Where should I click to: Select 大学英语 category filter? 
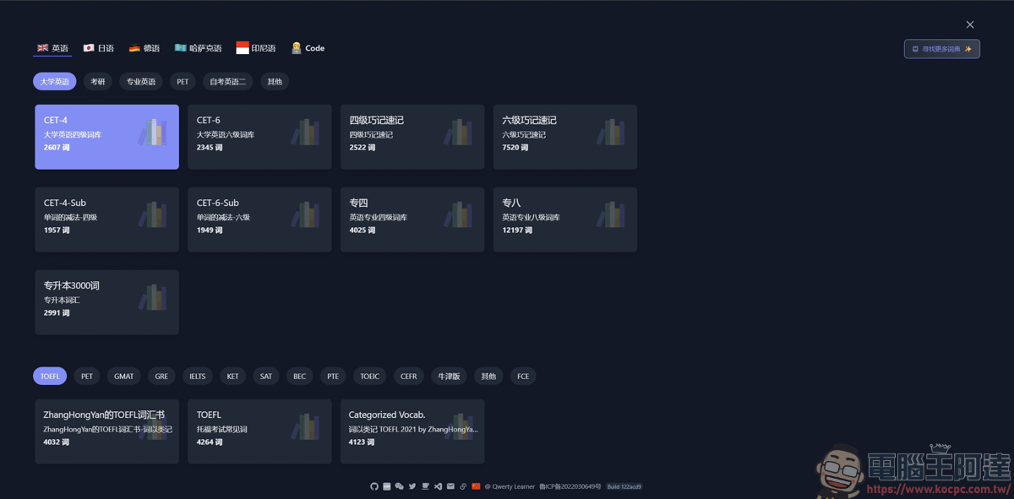tap(55, 82)
